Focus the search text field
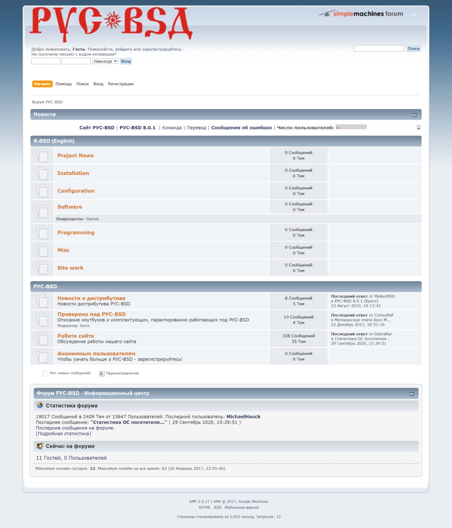Viewport: 452px width, 528px height. point(379,48)
